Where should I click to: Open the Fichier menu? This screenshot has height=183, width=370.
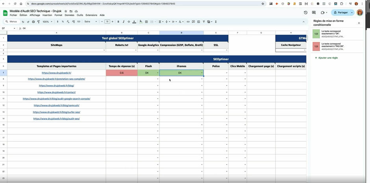[x=13, y=15]
